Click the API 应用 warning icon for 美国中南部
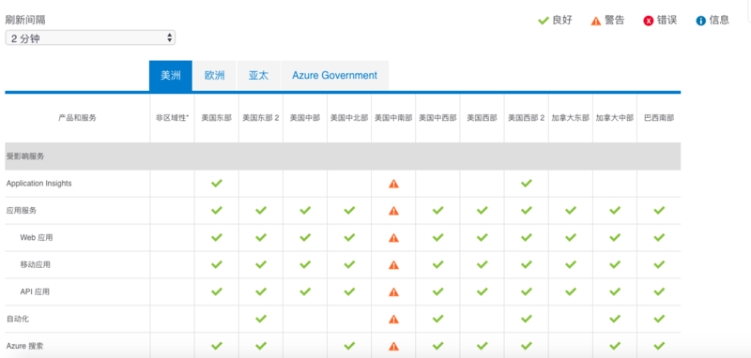 393,291
